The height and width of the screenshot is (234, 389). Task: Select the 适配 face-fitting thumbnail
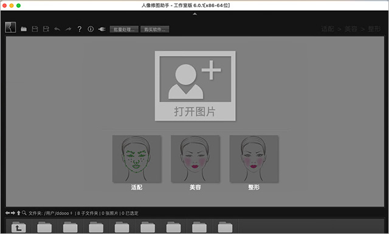pos(137,159)
